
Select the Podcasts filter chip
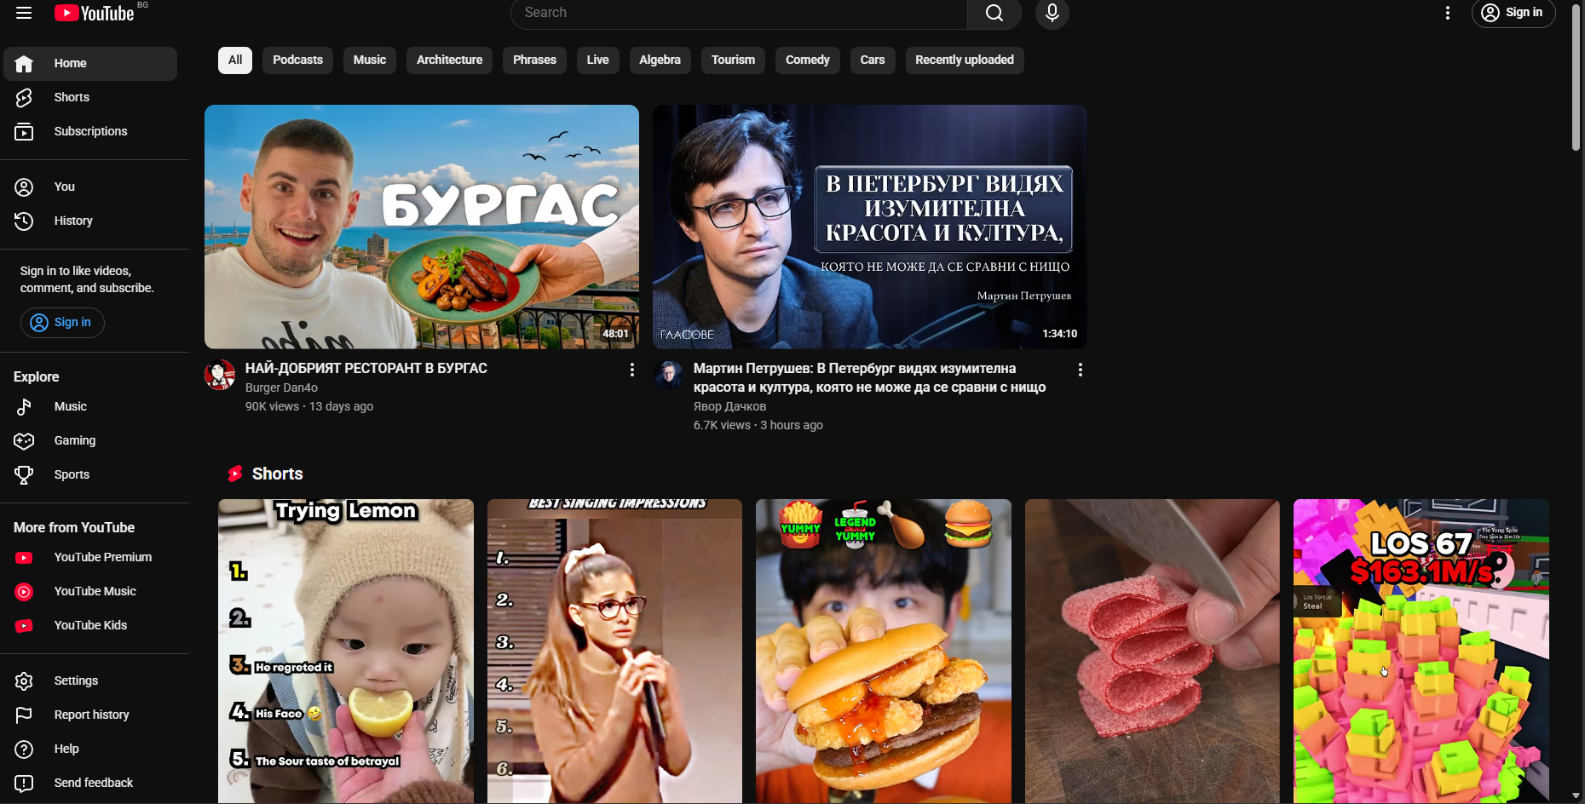tap(297, 60)
